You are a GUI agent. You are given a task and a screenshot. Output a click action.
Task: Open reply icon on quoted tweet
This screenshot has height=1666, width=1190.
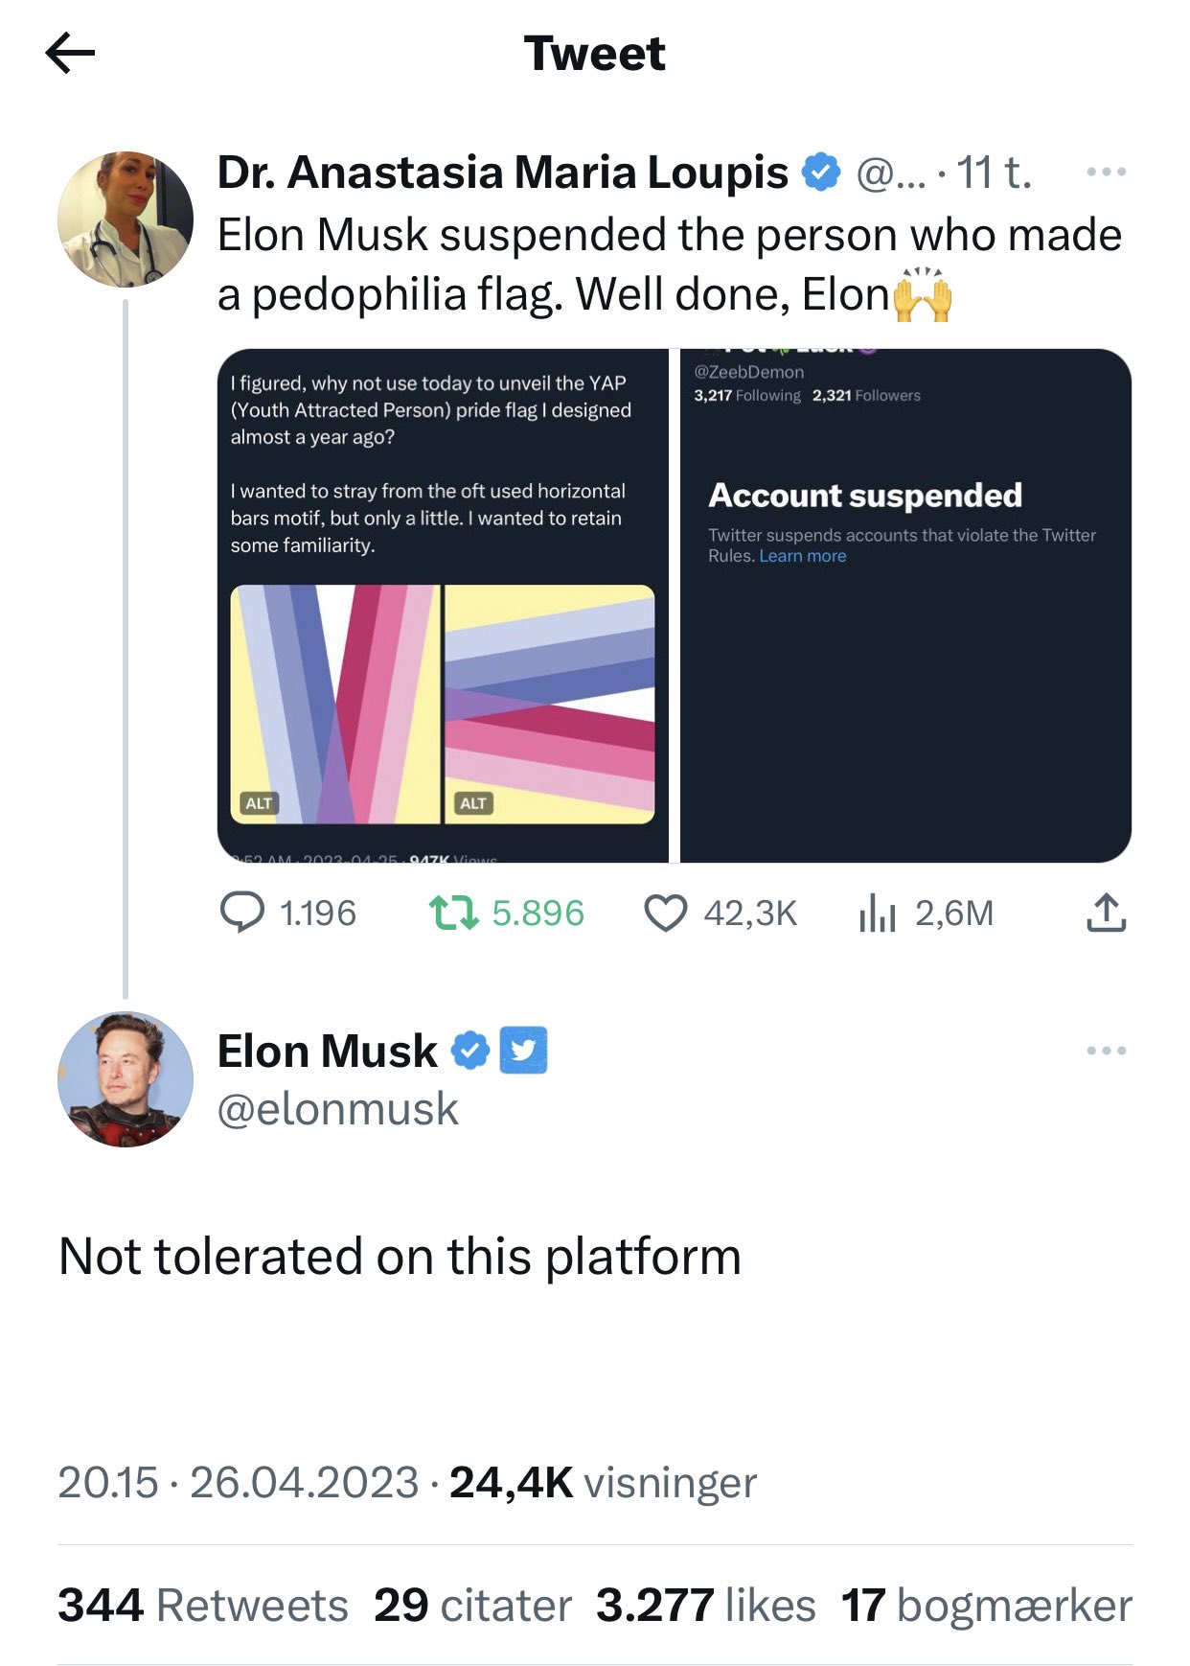(241, 913)
